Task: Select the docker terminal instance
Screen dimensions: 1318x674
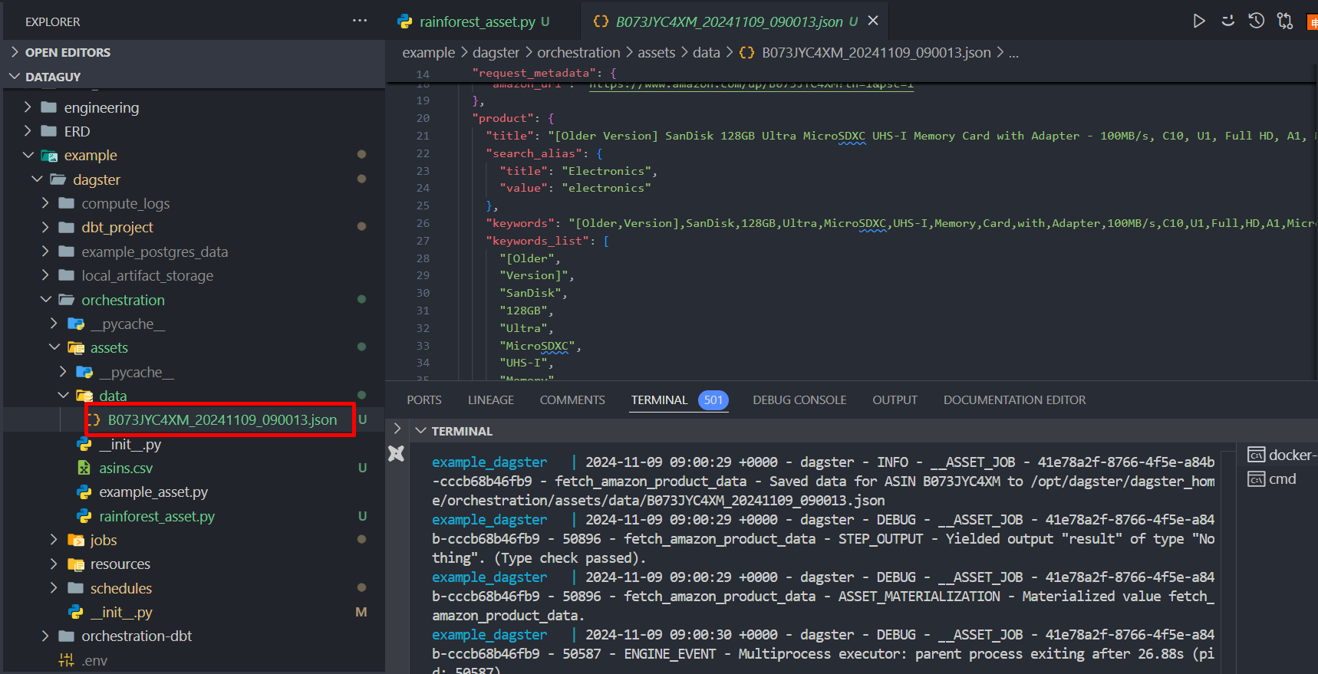Action: pos(1290,455)
